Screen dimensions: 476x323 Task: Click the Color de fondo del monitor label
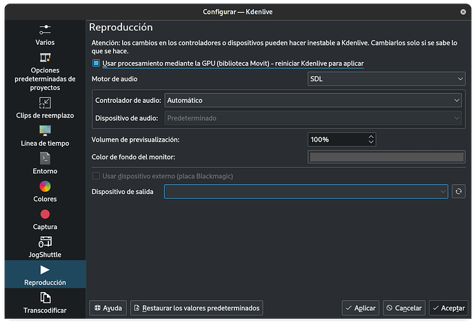pos(133,157)
